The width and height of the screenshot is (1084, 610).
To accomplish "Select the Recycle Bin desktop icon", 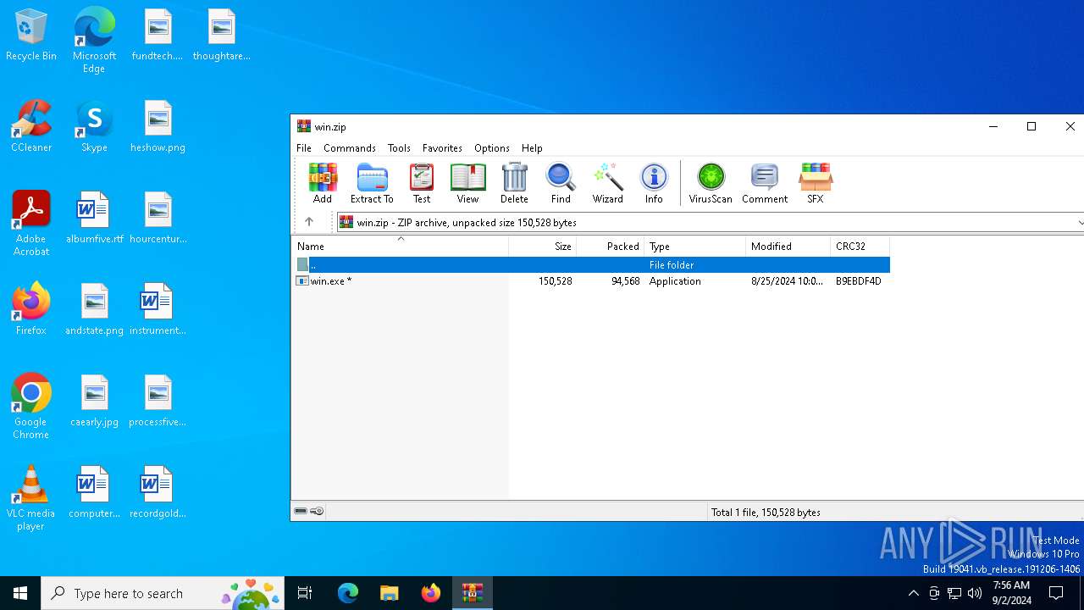I will click(x=31, y=36).
